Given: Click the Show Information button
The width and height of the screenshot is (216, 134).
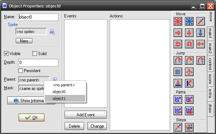Looking at the screenshot, I should pyautogui.click(x=26, y=101).
